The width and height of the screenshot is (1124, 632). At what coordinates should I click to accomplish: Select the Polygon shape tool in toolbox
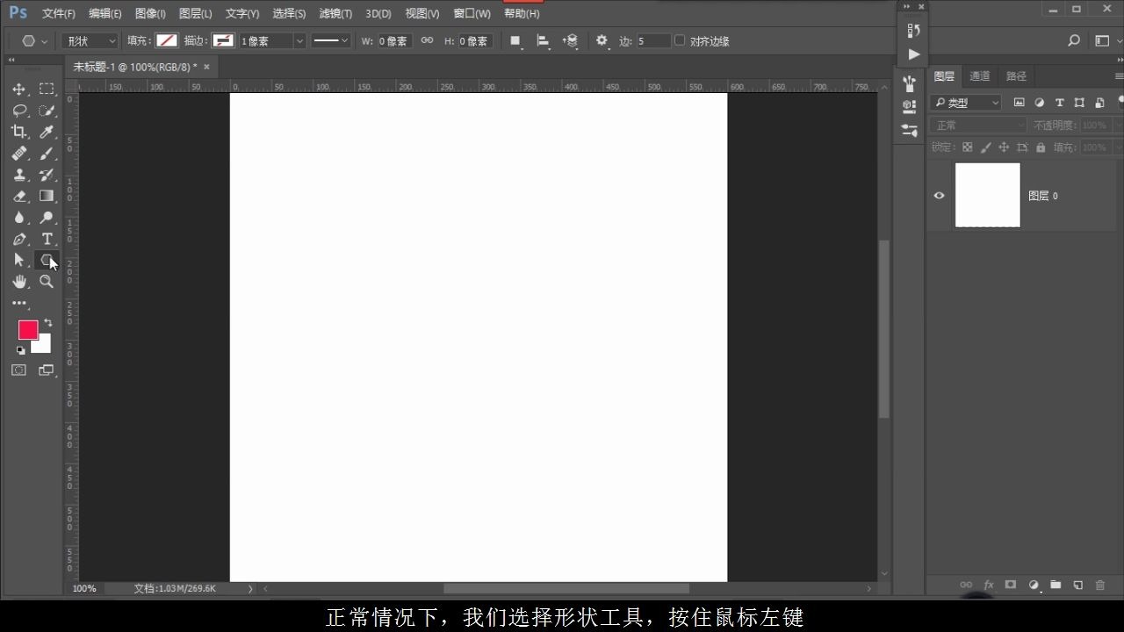[x=47, y=260]
